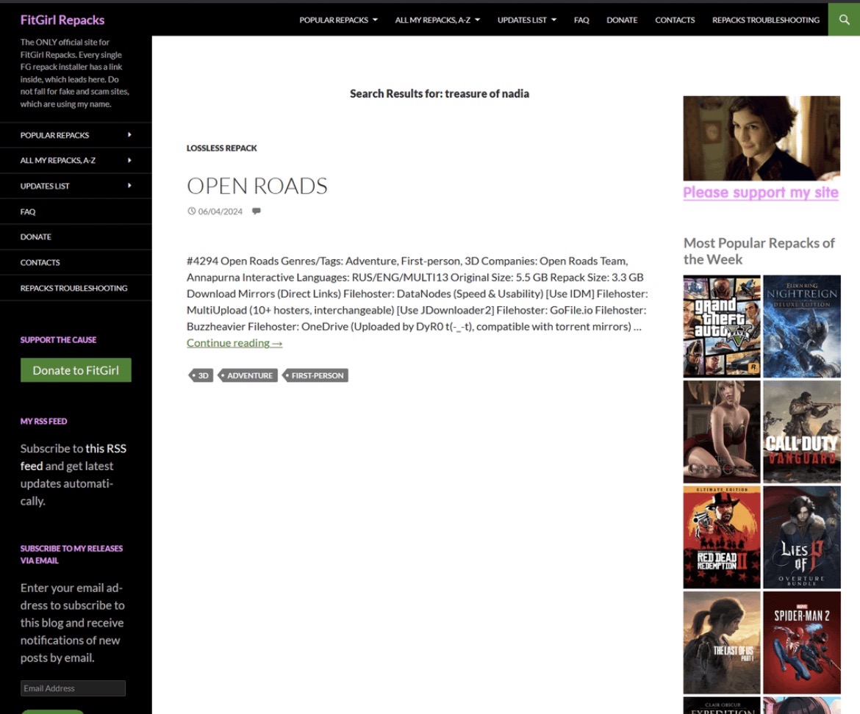Image resolution: width=860 pixels, height=714 pixels.
Task: Expand Updates List arrow in top navigation
Action: pos(553,20)
